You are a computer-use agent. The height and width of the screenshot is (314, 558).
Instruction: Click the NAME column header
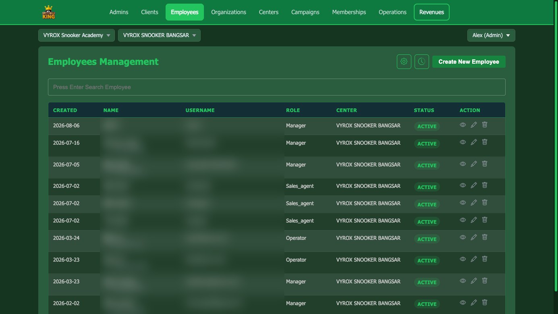click(x=111, y=110)
